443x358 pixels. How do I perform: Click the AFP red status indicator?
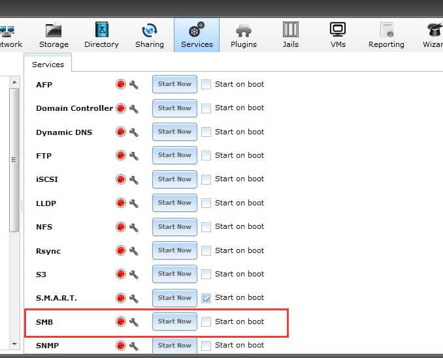click(x=121, y=84)
